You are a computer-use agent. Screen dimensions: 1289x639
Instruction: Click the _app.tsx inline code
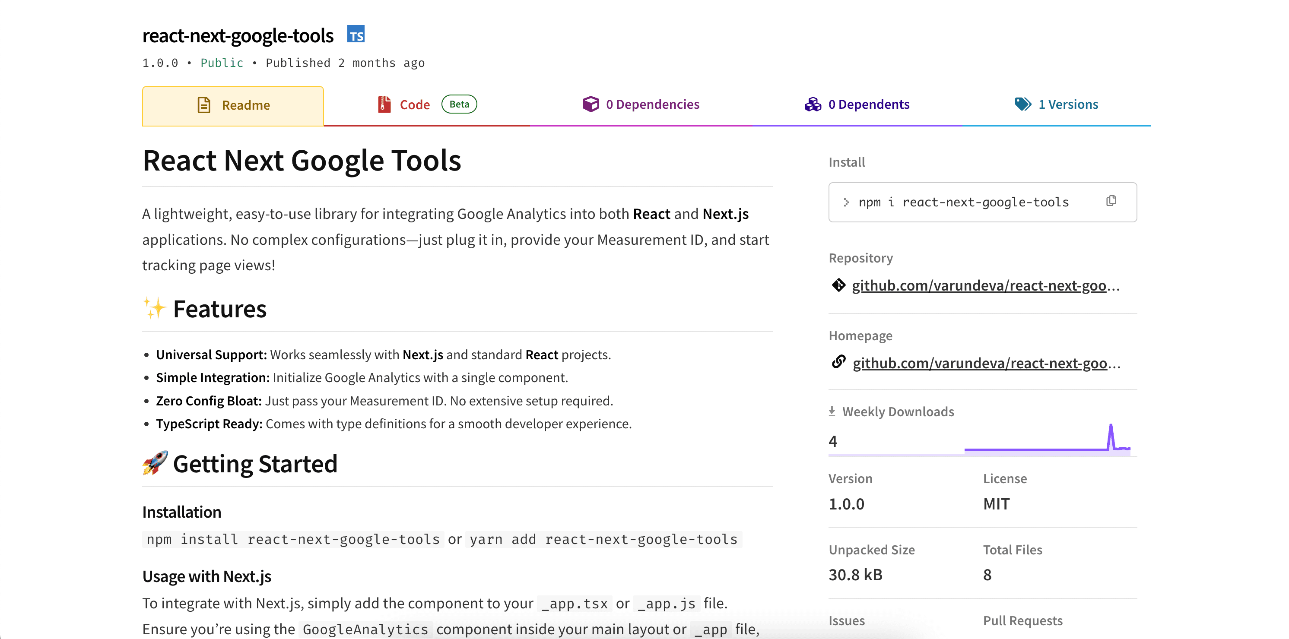click(x=575, y=604)
